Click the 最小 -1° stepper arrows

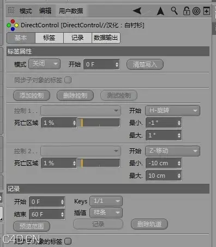pyautogui.click(x=179, y=123)
